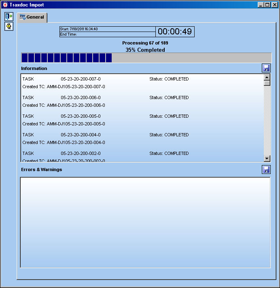The width and height of the screenshot is (280, 288).
Task: Click the Information list scrollbar thumb
Action: 267,83
